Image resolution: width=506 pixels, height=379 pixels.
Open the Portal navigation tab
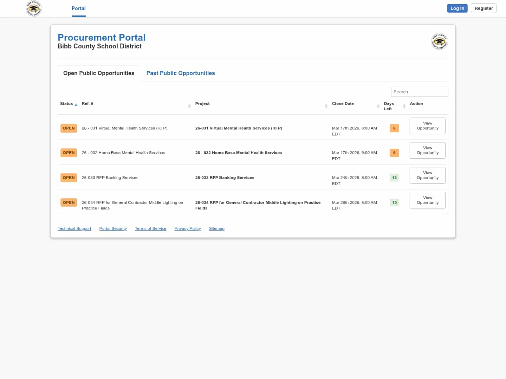pyautogui.click(x=78, y=8)
